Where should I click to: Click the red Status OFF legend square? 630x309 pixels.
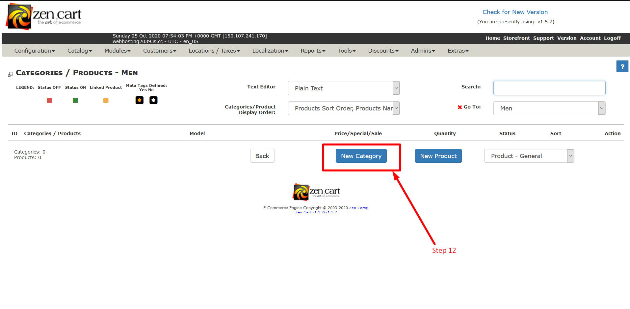(49, 100)
